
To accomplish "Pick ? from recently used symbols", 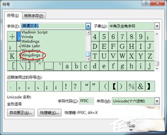I will point(76,86).
